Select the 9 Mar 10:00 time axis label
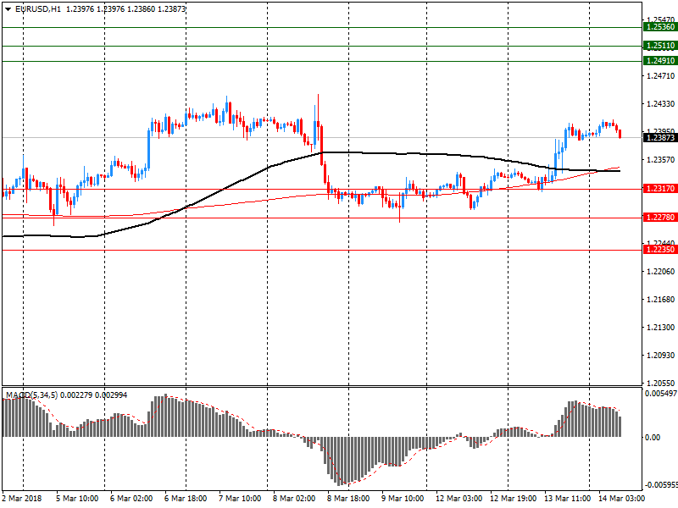 (403, 499)
